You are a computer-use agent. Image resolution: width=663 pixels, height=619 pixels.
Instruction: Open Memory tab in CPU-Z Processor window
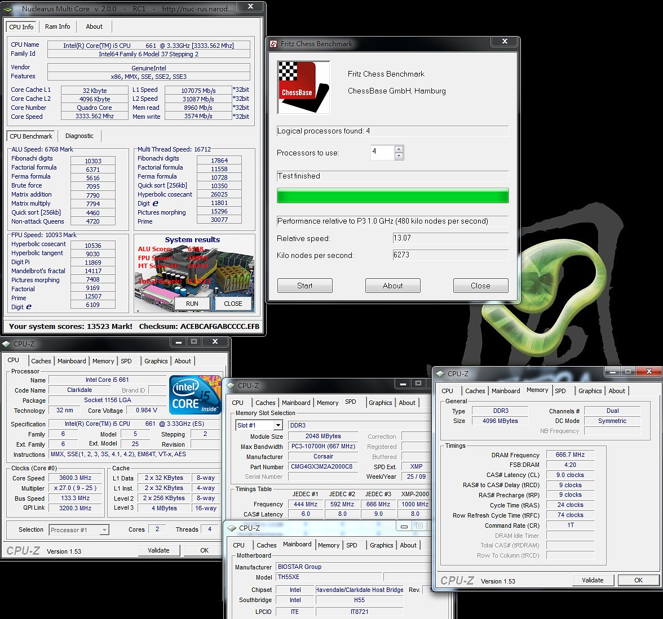pos(103,361)
